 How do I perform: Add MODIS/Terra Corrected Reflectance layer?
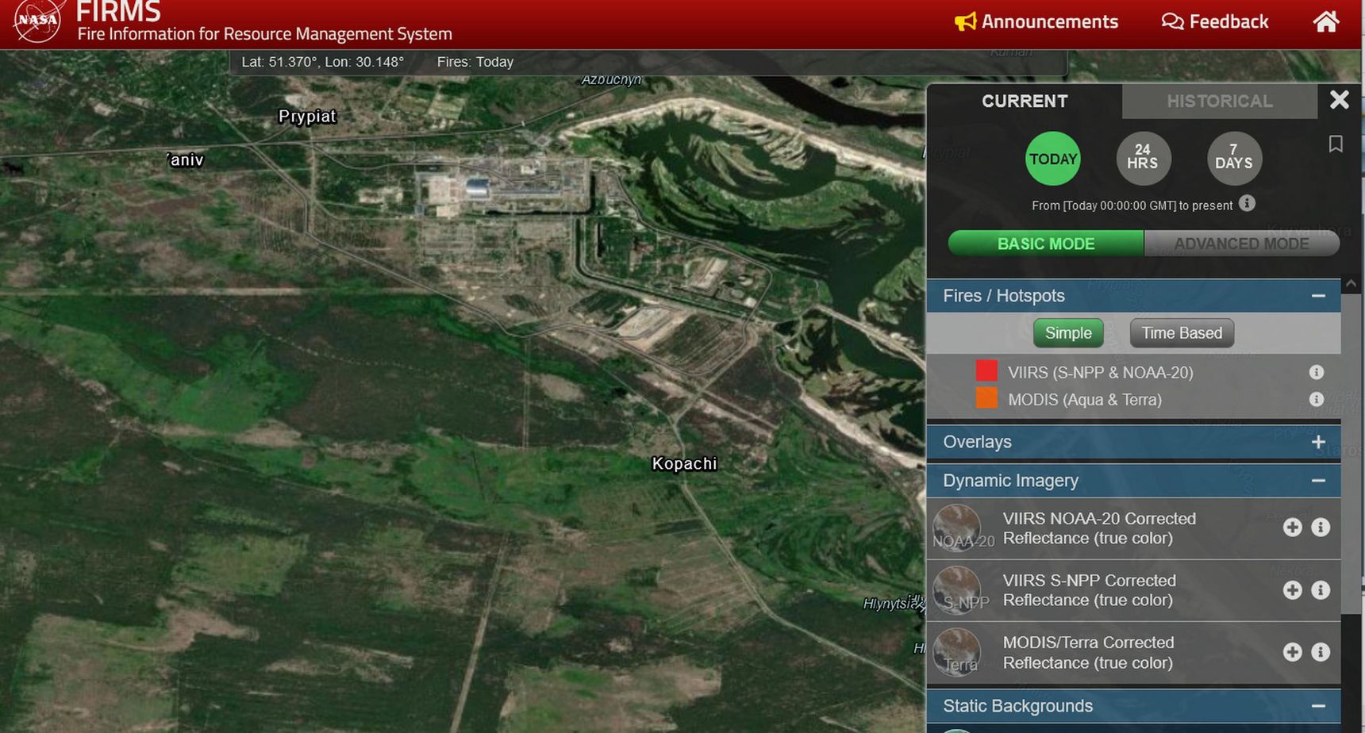point(1292,652)
